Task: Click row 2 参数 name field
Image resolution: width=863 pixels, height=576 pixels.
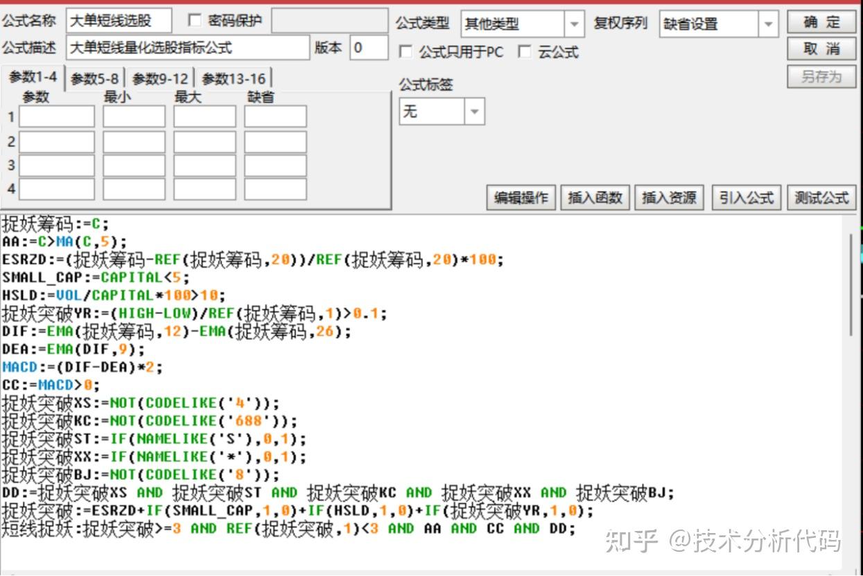Action: (x=57, y=141)
